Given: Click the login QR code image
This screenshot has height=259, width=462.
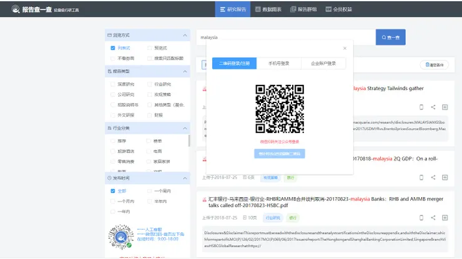Looking at the screenshot, I should pyautogui.click(x=280, y=109).
